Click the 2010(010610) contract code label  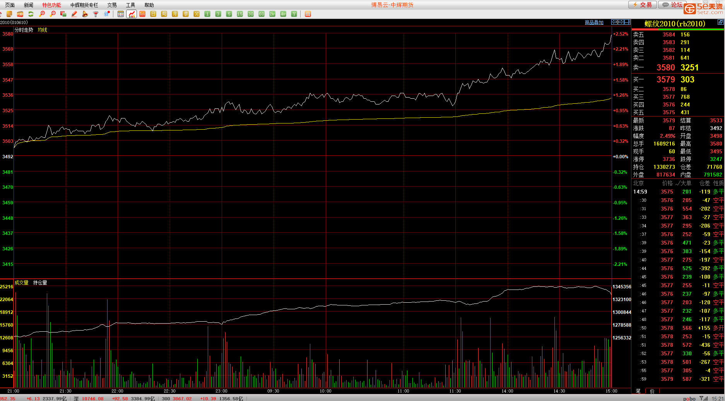coord(14,22)
